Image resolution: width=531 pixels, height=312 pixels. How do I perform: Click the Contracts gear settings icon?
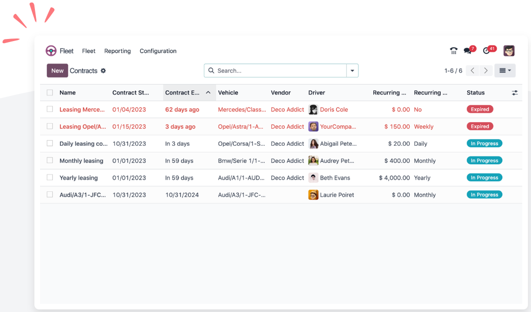103,71
